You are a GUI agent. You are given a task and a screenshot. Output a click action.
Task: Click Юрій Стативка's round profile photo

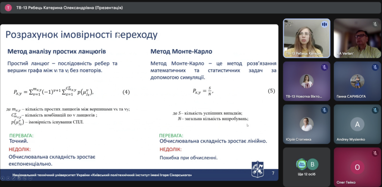tap(307, 124)
